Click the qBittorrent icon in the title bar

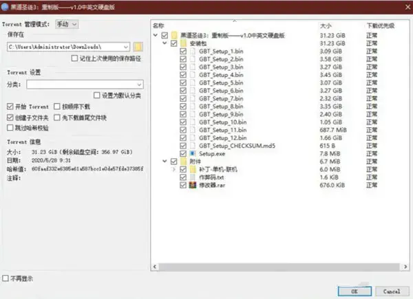(5, 7)
